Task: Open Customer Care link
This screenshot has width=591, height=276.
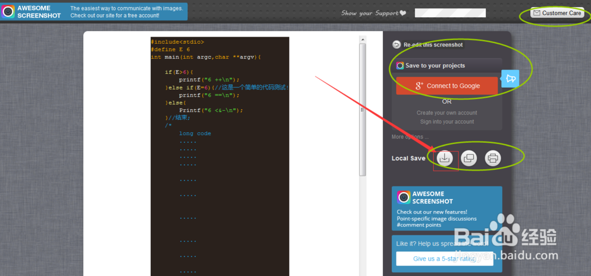Action: tap(557, 13)
